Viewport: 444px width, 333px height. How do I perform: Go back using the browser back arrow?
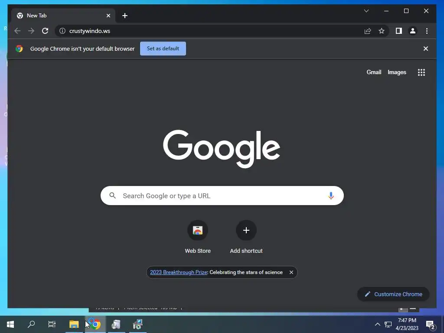[x=17, y=31]
